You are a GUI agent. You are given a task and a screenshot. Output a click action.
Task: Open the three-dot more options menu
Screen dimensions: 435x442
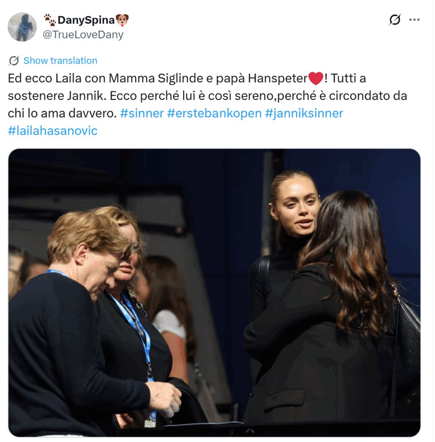click(x=414, y=20)
